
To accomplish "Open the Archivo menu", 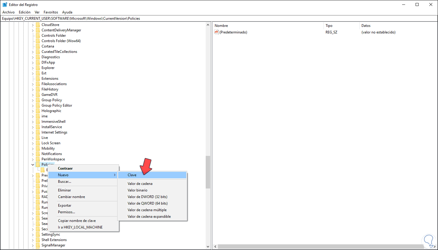I will click(x=8, y=12).
